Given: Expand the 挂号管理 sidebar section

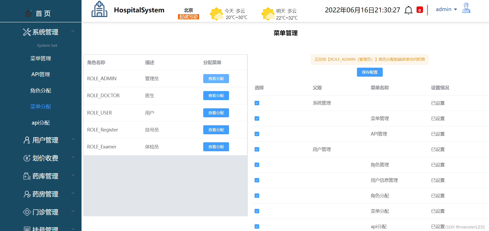Looking at the screenshot, I should pos(73,229).
